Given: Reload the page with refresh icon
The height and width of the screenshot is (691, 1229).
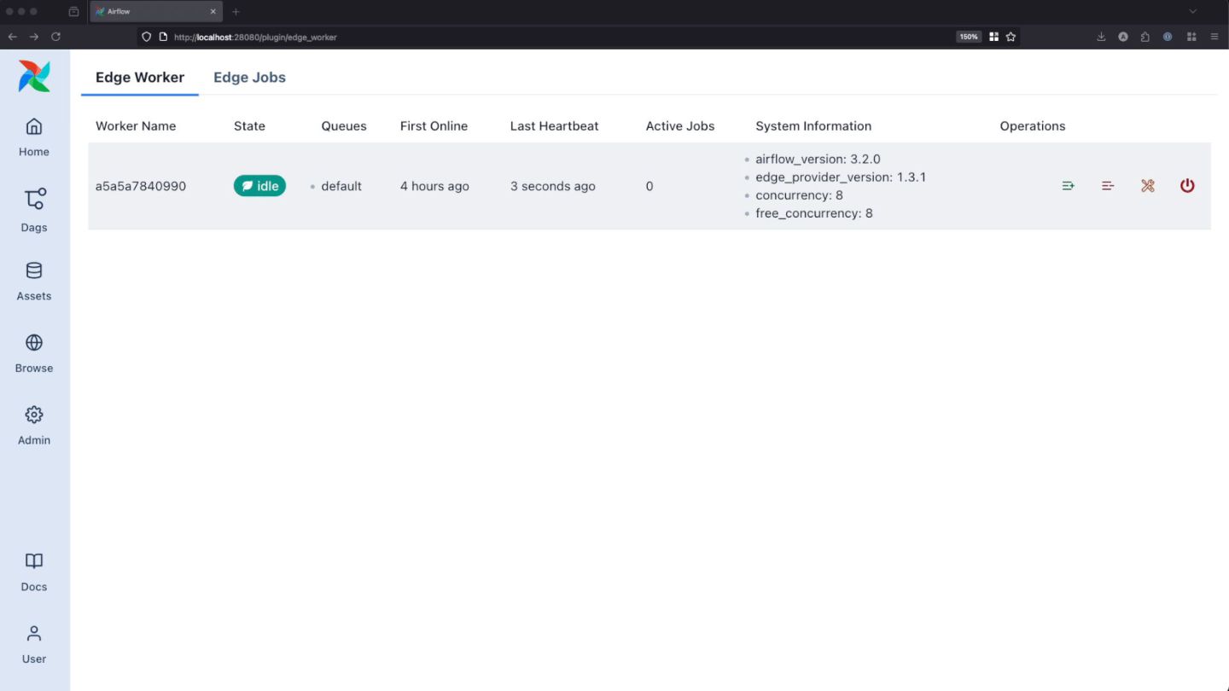Looking at the screenshot, I should [56, 37].
